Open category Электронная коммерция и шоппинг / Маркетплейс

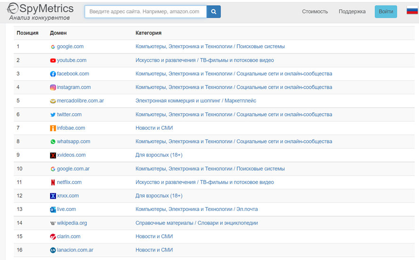tap(196, 101)
